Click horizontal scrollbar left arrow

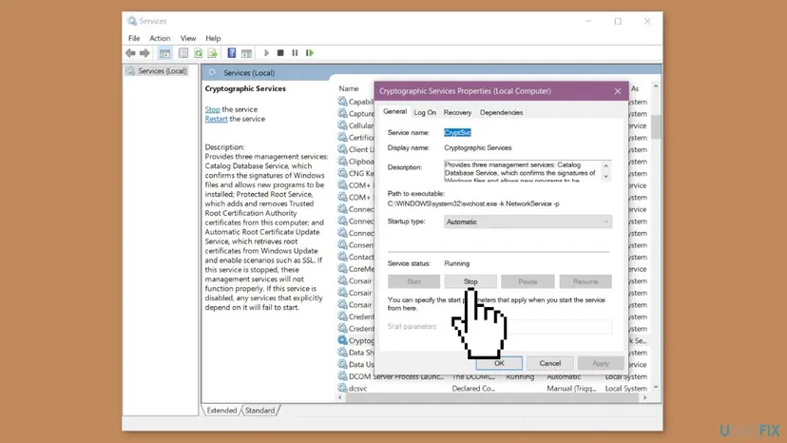(x=340, y=397)
